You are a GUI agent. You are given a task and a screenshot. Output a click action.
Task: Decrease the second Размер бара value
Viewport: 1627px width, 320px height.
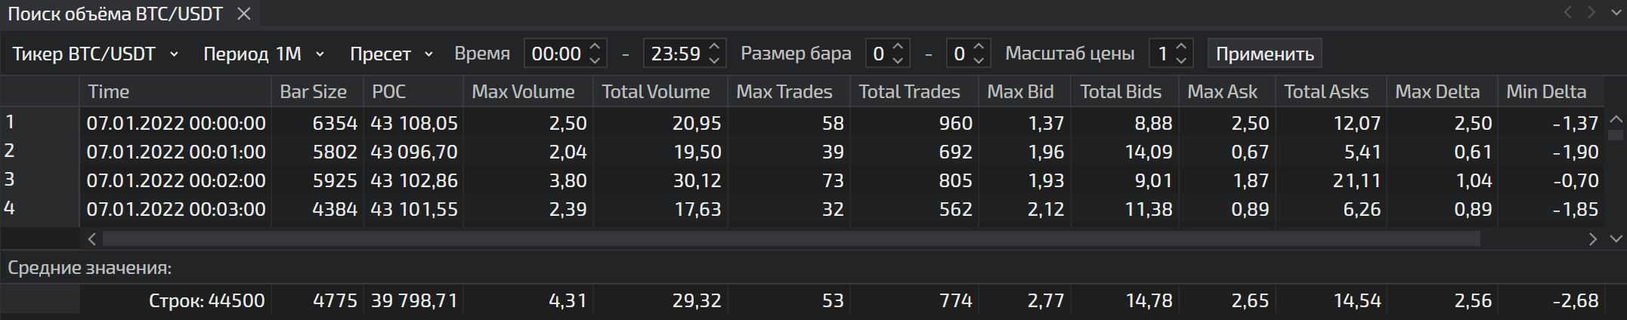point(979,60)
